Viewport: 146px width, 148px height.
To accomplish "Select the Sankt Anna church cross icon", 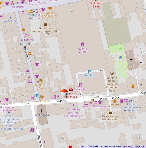I will (42, 110).
